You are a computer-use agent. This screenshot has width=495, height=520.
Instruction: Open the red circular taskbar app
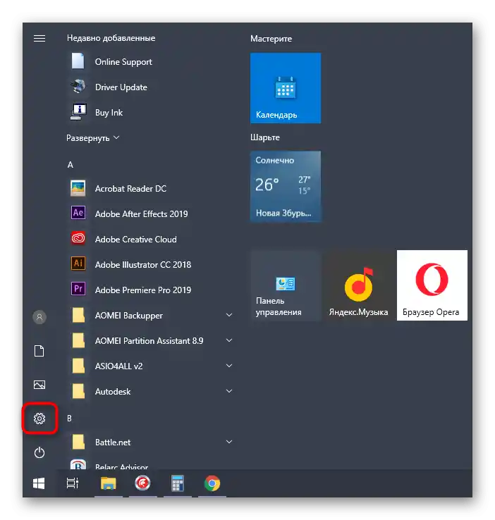pyautogui.click(x=142, y=483)
